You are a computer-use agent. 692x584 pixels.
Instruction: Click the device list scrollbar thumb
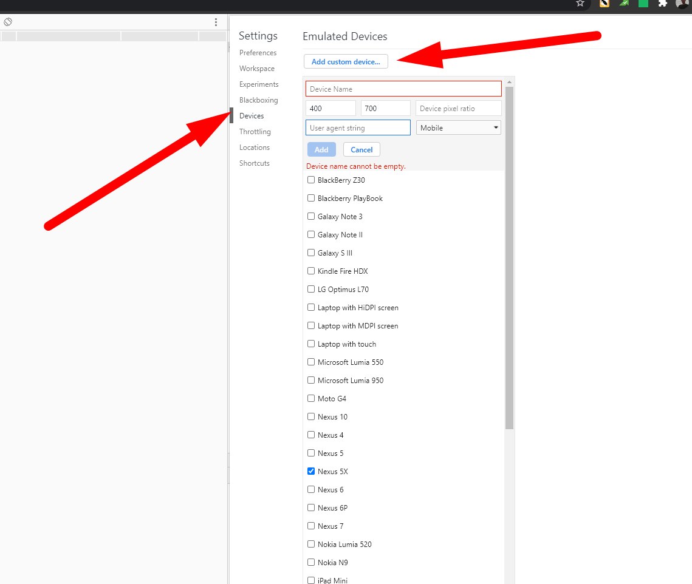coord(509,258)
